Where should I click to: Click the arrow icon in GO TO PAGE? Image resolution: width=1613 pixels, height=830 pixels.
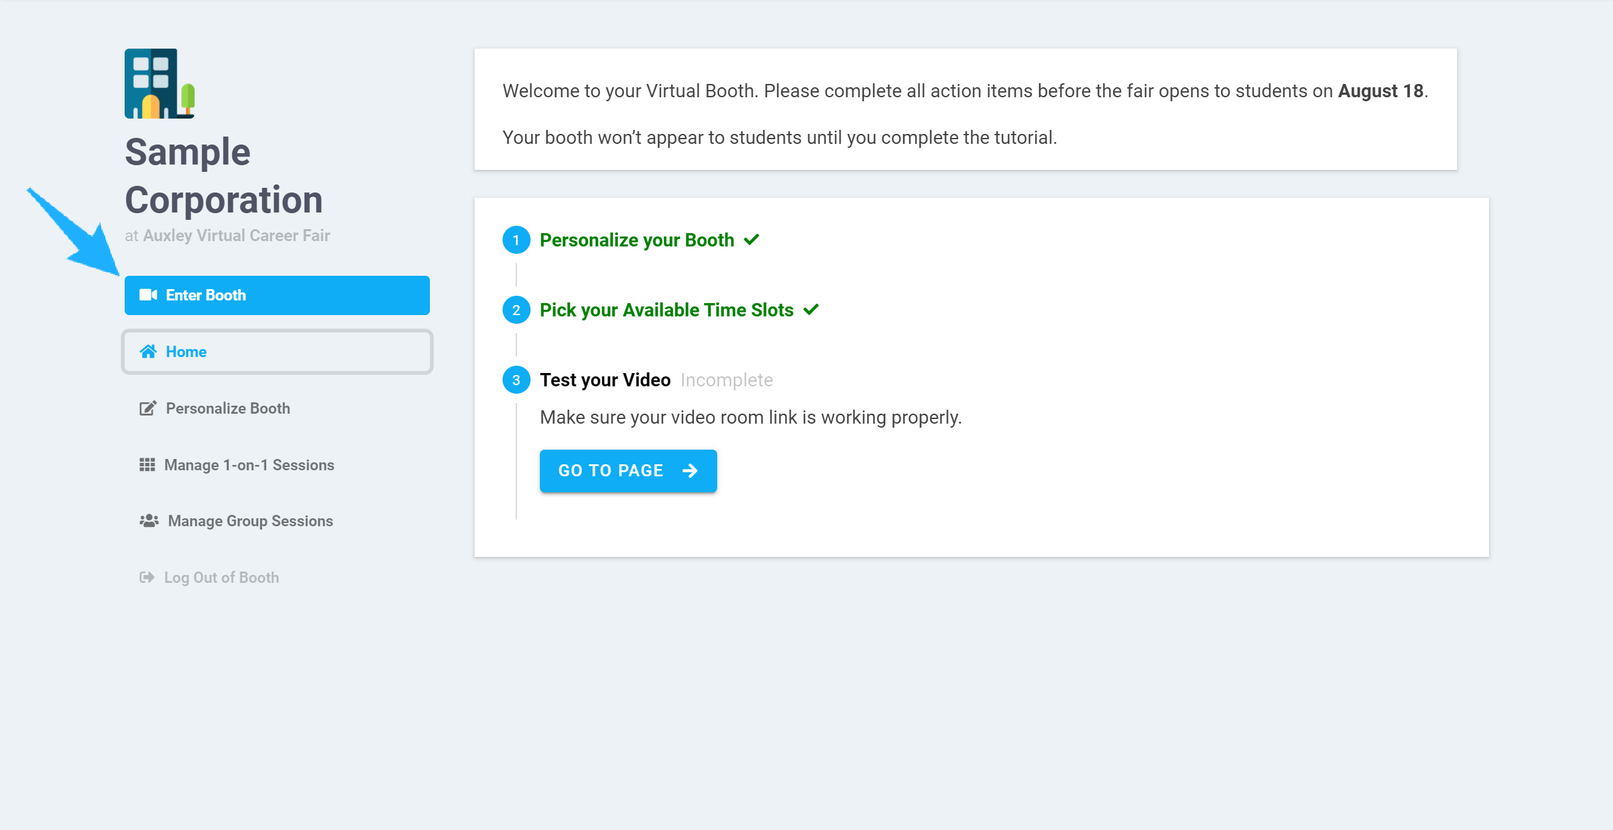tap(691, 471)
